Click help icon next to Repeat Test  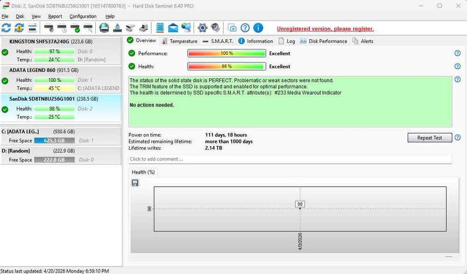(x=458, y=138)
